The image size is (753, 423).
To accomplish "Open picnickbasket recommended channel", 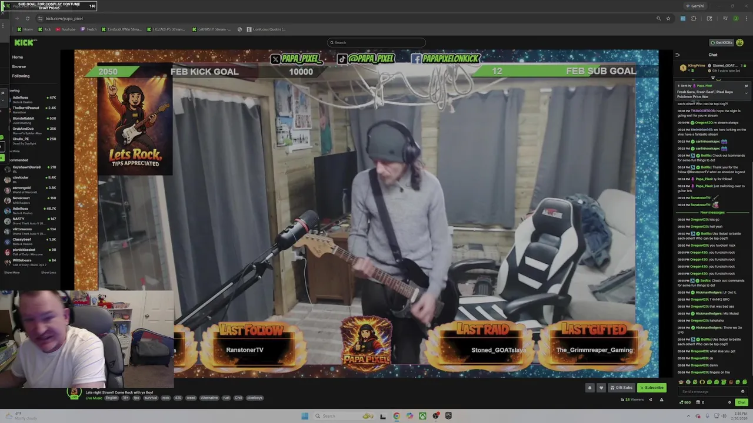I will pos(29,251).
